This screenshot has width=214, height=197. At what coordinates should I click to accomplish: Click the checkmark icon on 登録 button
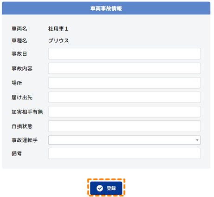[x=100, y=188]
